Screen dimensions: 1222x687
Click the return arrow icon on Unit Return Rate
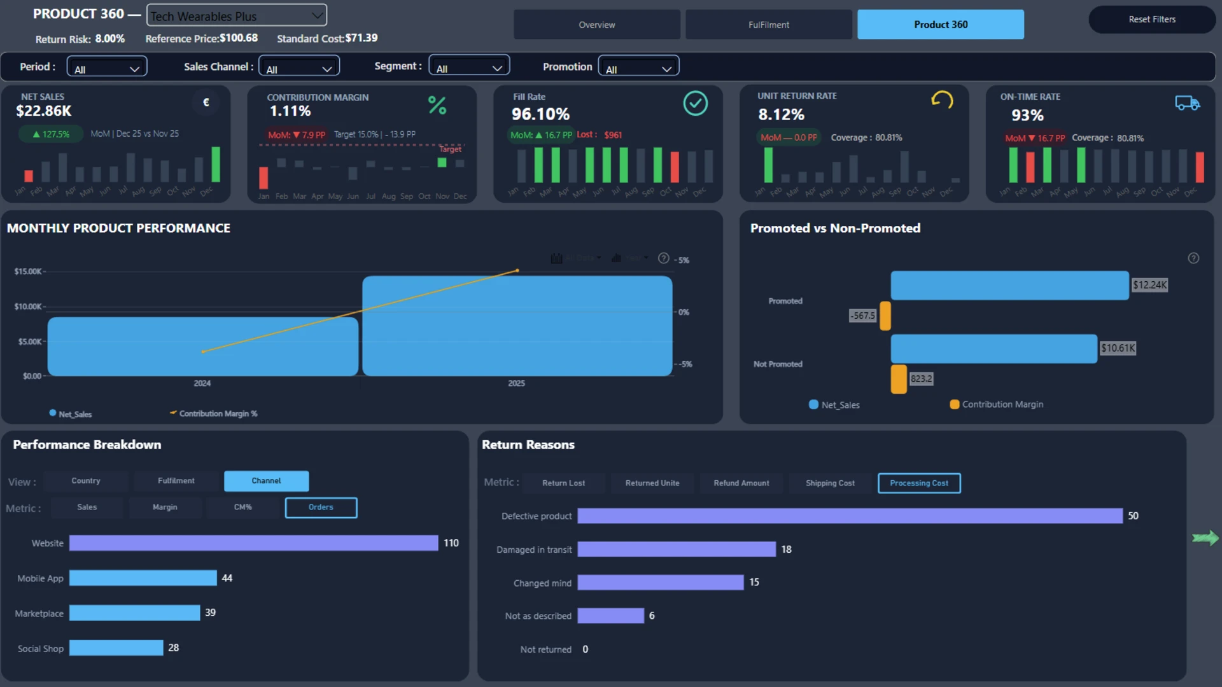pos(942,100)
